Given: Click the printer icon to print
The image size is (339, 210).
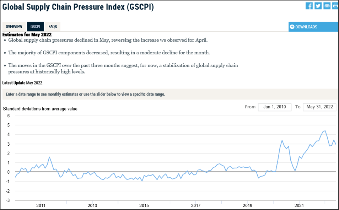Looking at the screenshot, I should point(335,6).
